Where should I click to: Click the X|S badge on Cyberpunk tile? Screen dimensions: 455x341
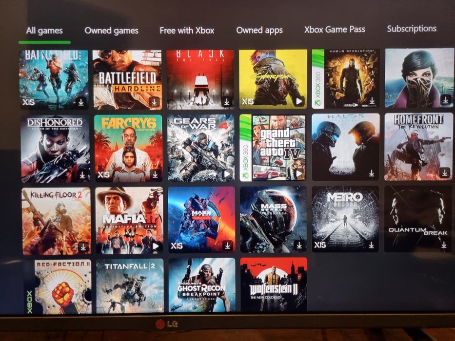248,101
